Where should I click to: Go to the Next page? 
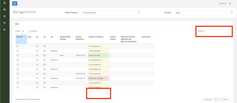click(x=226, y=99)
